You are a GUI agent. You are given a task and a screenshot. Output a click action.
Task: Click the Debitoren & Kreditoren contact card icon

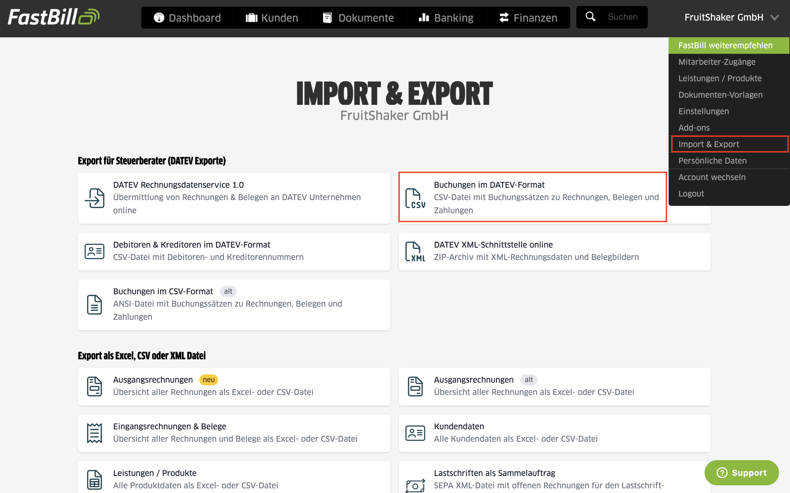94,251
